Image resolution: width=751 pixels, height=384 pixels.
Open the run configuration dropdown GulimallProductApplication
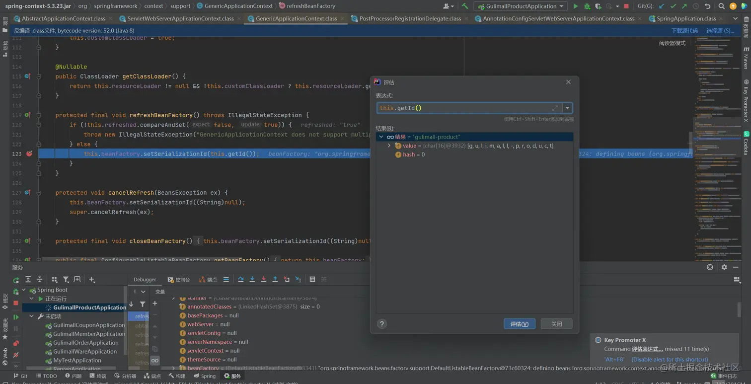pos(521,6)
